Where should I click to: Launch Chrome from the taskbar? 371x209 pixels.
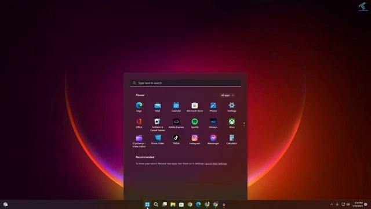pos(190,204)
